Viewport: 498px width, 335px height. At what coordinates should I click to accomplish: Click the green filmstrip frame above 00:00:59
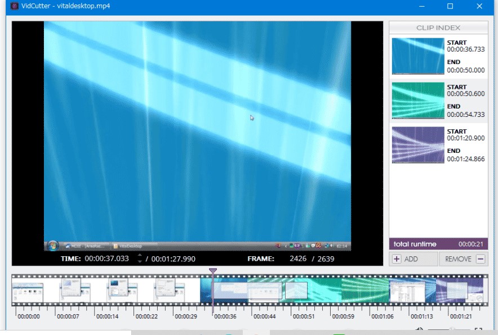point(365,291)
